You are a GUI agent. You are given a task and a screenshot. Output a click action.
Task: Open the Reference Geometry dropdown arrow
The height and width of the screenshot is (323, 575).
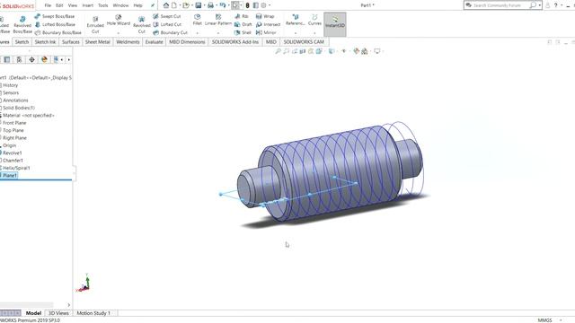coord(296,33)
